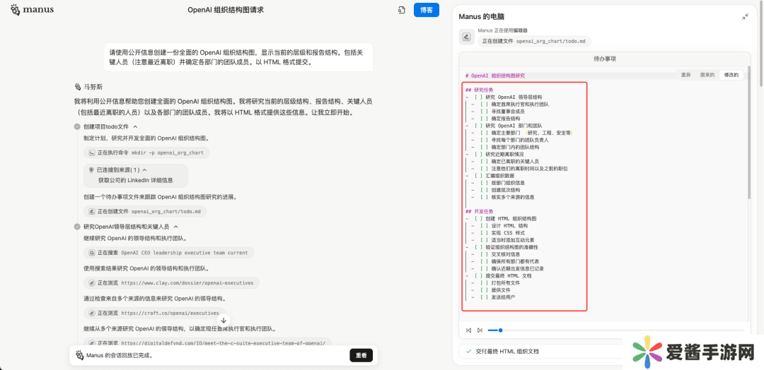Click the editor pencil icon in computer panel
The height and width of the screenshot is (370, 764).
[x=466, y=37]
